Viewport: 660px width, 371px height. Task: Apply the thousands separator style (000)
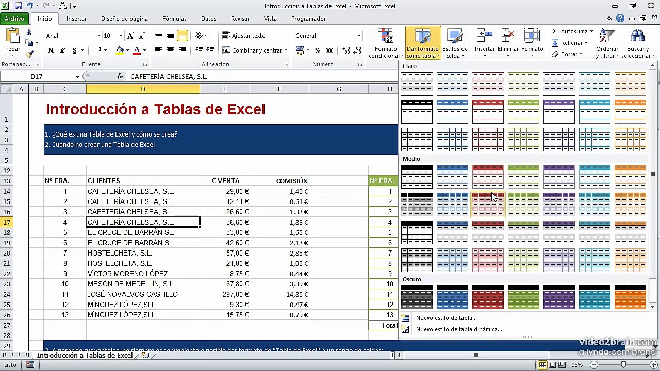tap(329, 50)
